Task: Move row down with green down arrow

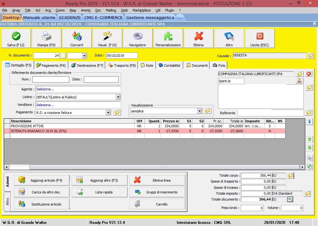Action: pos(310,148)
